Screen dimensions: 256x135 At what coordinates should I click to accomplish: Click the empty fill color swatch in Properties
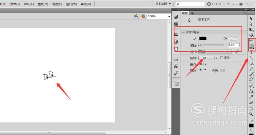coord(233,38)
